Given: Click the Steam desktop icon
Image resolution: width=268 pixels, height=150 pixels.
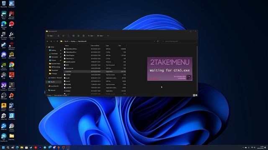Looking at the screenshot, I should (4, 45).
